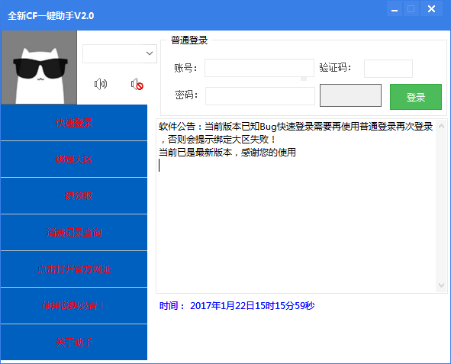Click the green 登录 login button
451x364 pixels.
[x=416, y=97]
